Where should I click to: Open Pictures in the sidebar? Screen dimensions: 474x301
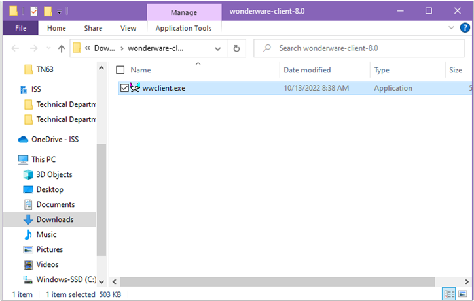tap(49, 249)
